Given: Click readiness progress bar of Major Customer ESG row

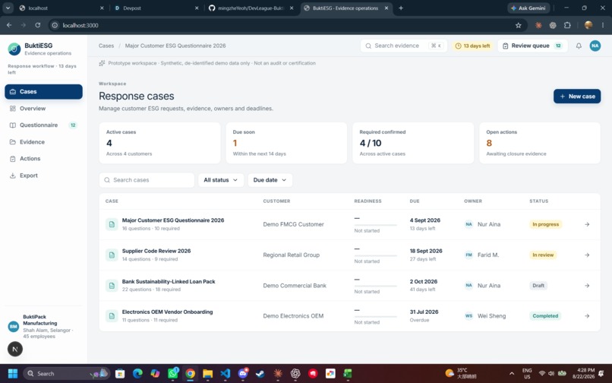Looking at the screenshot, I should pos(375,225).
